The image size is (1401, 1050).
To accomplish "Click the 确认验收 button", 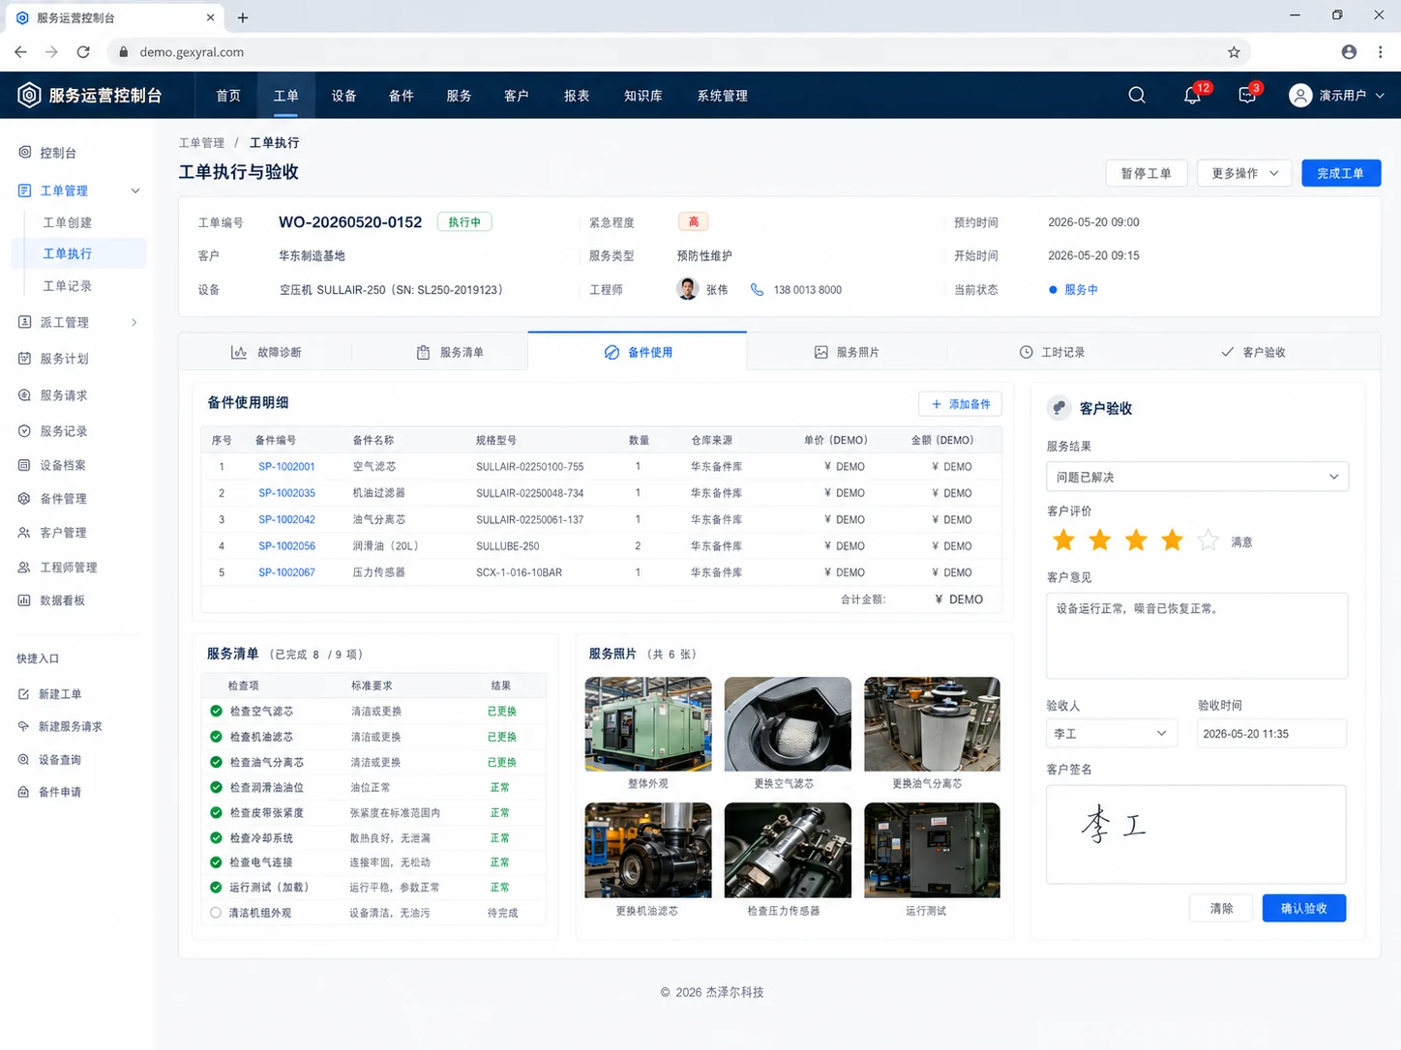I will coord(1304,908).
